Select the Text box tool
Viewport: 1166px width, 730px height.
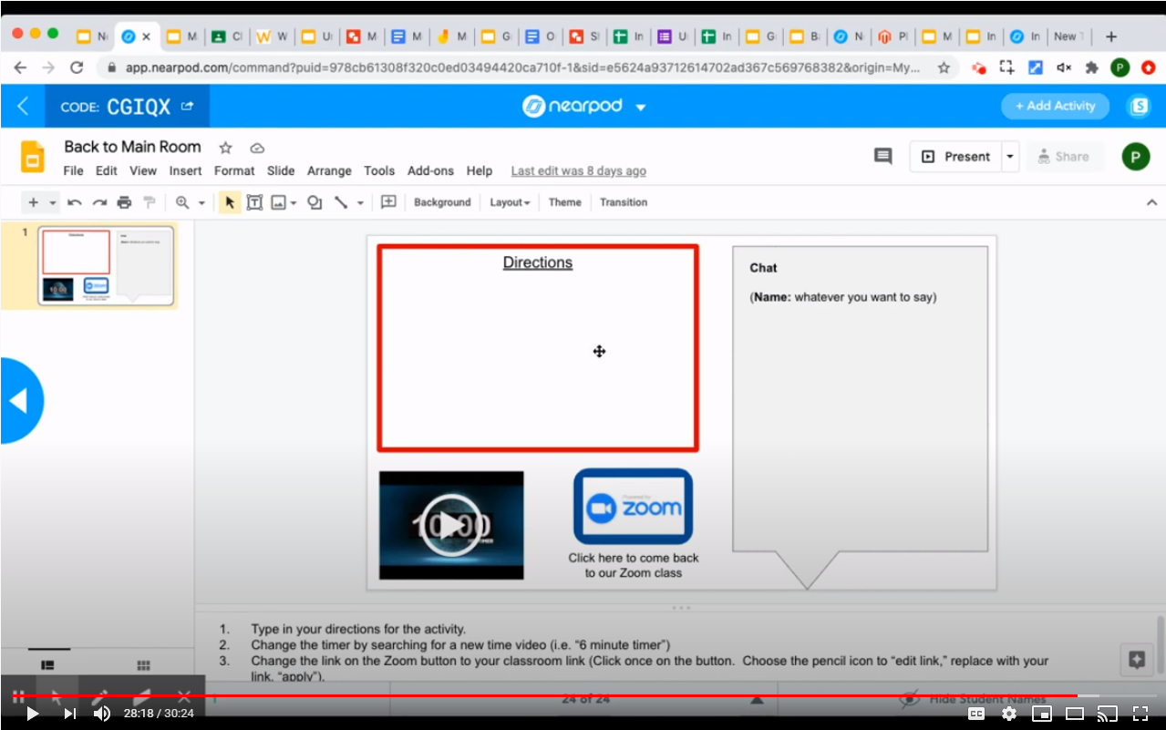(x=254, y=202)
